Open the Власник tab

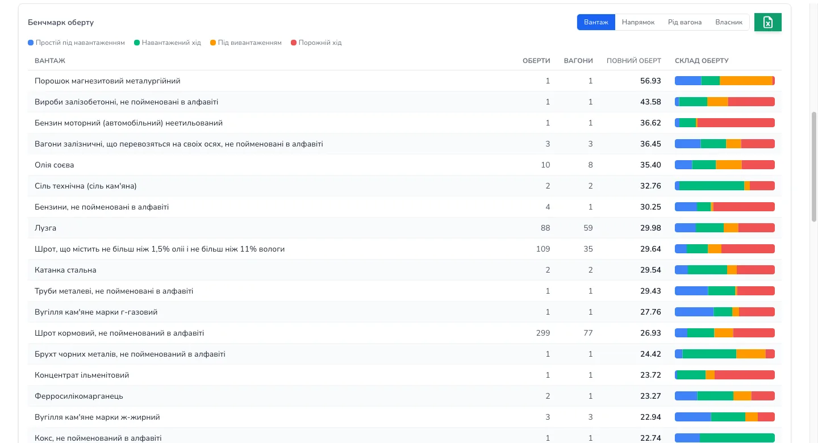(x=729, y=22)
